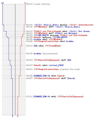
Task: Select |YY|MR.MO*T* in grenade kill line
Action: [x=41, y=35]
